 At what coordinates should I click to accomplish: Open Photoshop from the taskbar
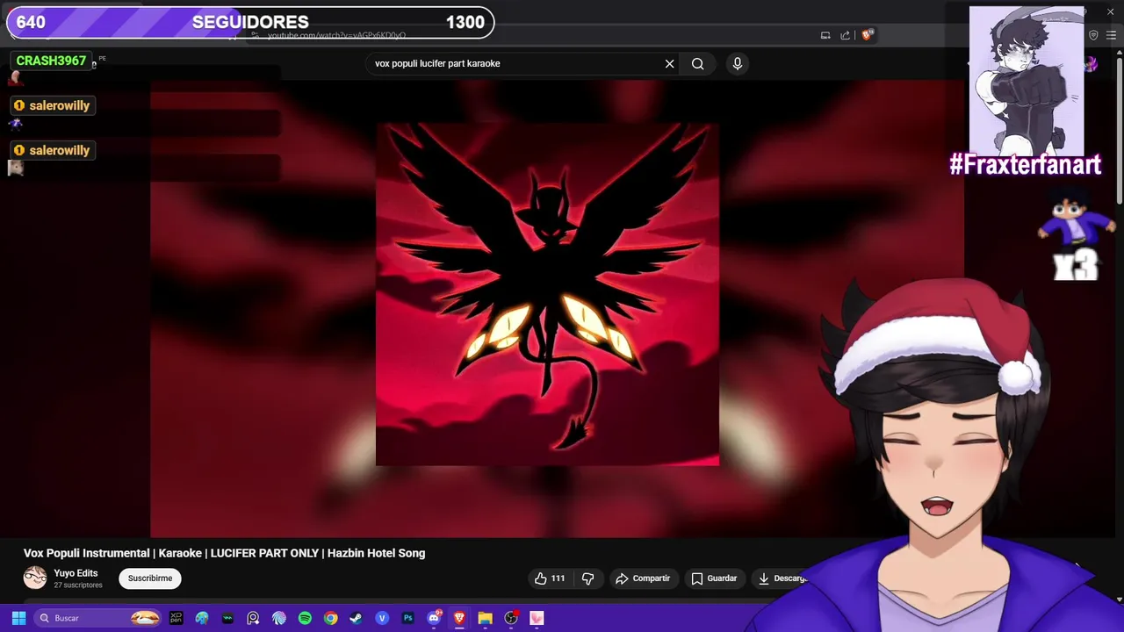(407, 618)
